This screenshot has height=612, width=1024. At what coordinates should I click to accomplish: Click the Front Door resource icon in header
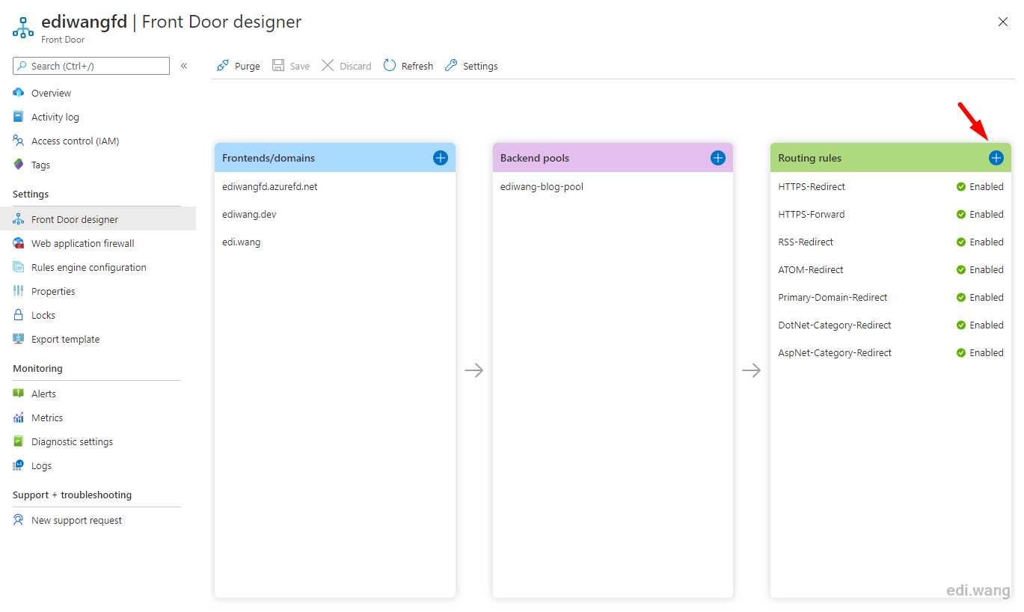coord(23,28)
